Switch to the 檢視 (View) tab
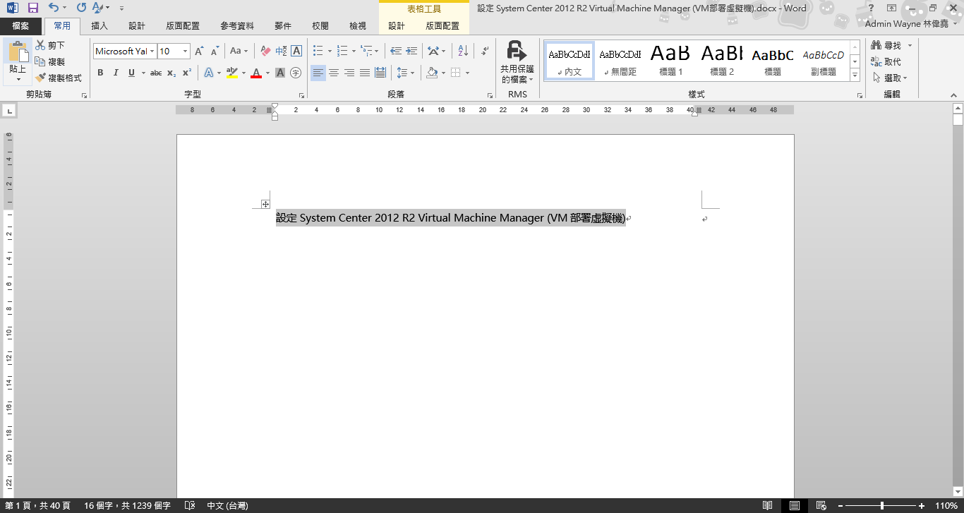Screen dimensions: 964x513 click(x=358, y=26)
